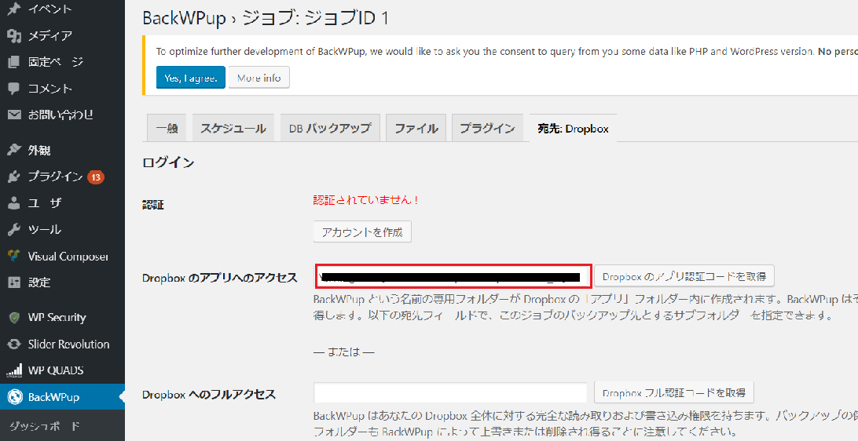Image resolution: width=858 pixels, height=441 pixels.
Task: Switch to the スケジュール tab
Action: pos(233,128)
